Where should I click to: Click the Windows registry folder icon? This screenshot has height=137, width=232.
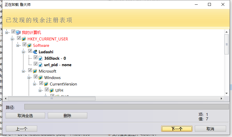click(40, 78)
